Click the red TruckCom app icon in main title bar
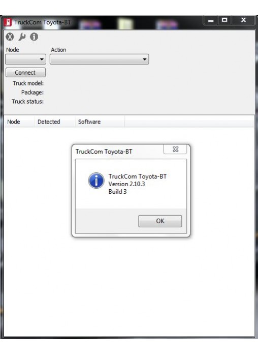This screenshot has height=354, width=258. [8, 22]
